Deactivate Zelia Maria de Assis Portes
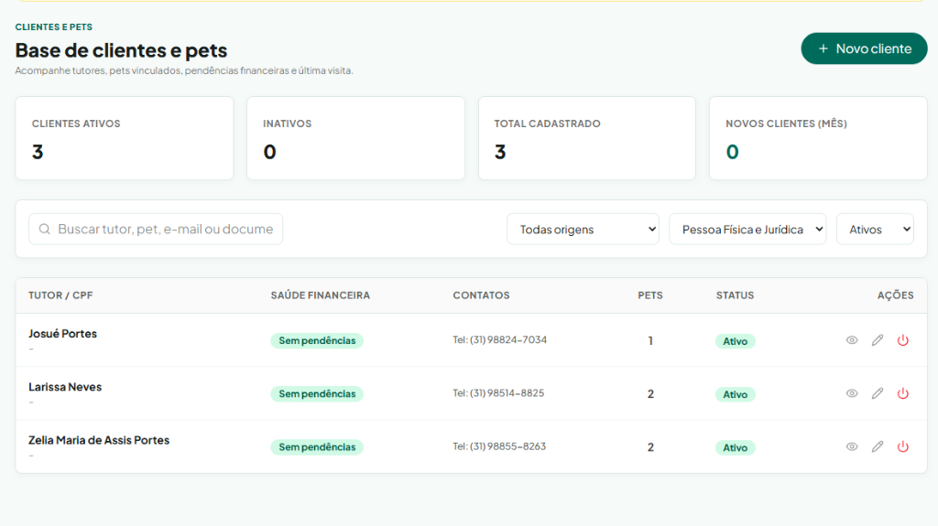This screenshot has width=938, height=526. [902, 446]
